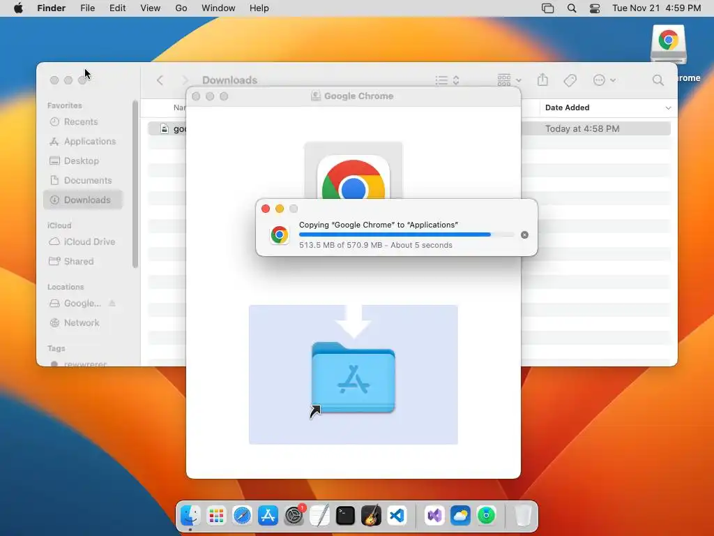Open Finder from the Dock
Viewport: 714px width, 536px height.
pyautogui.click(x=190, y=516)
